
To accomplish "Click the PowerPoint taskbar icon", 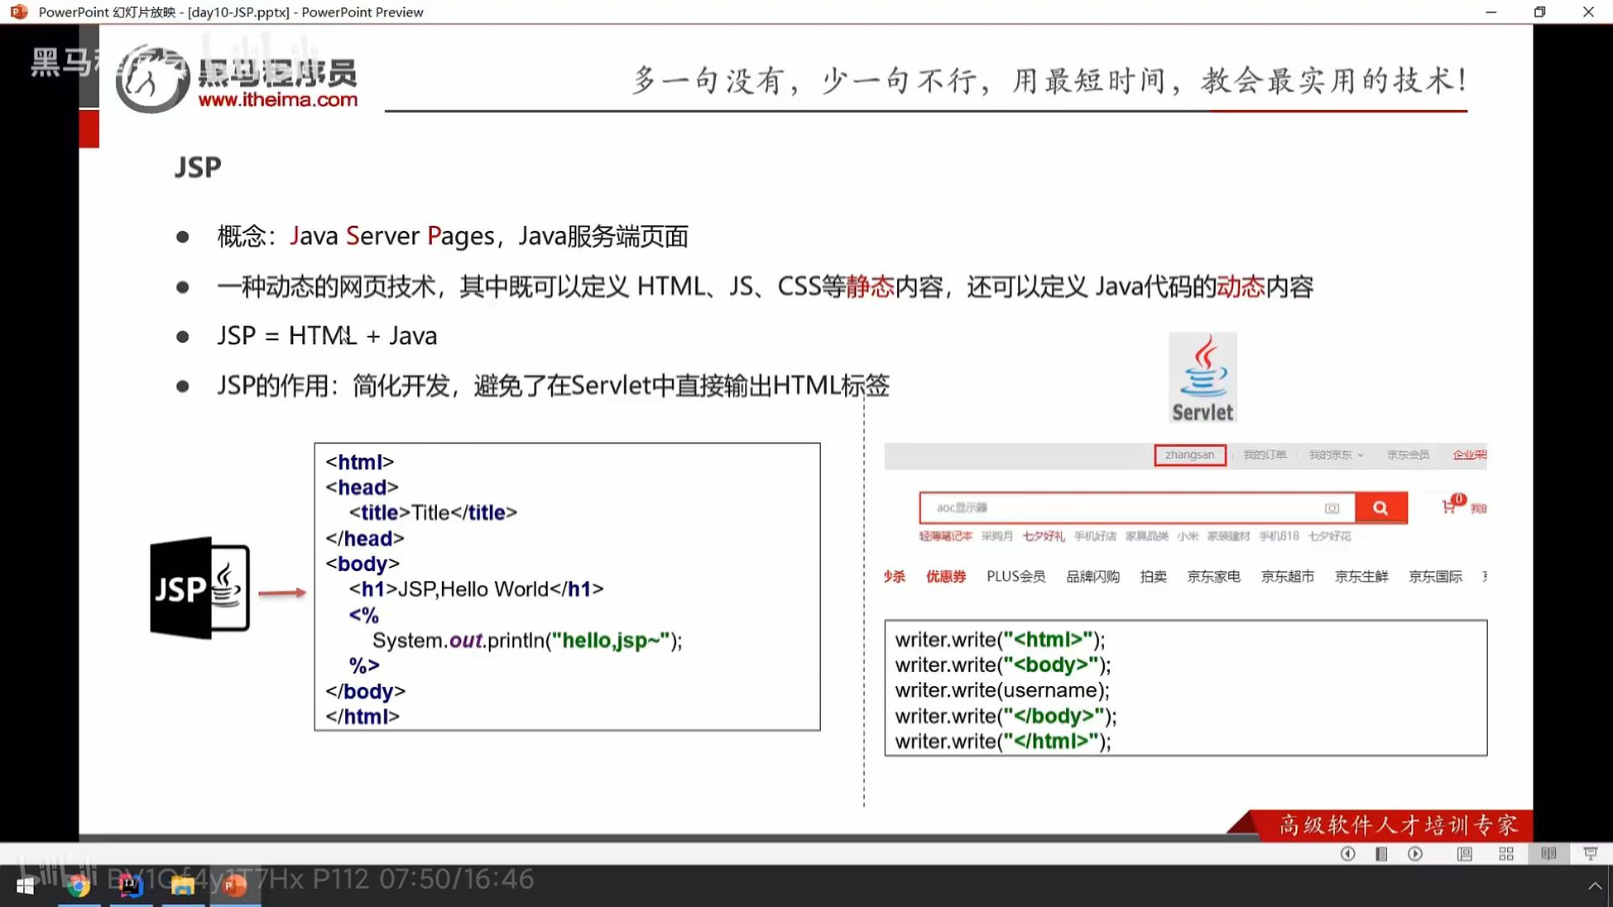I will (x=234, y=886).
